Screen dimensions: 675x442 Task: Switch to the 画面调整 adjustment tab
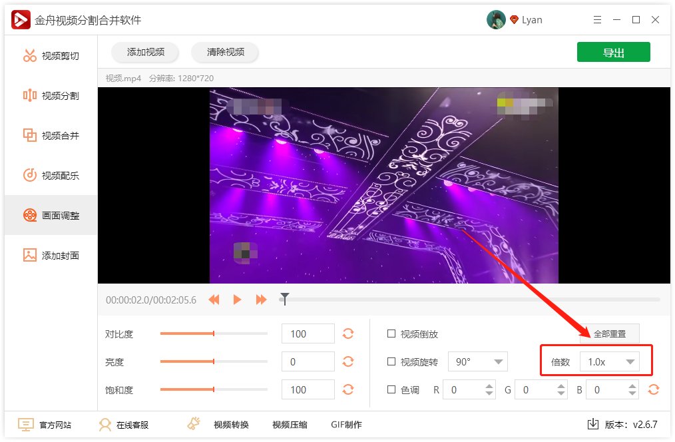point(49,215)
